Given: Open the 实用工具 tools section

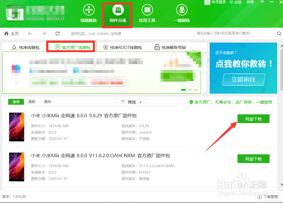Looking at the screenshot, I should click(x=147, y=14).
